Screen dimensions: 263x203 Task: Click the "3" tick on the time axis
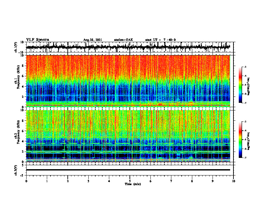point(88,181)
